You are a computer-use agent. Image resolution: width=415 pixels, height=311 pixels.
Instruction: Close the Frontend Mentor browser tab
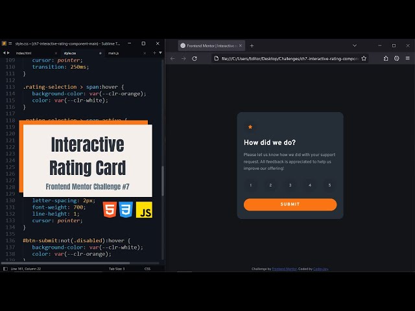tap(241, 46)
